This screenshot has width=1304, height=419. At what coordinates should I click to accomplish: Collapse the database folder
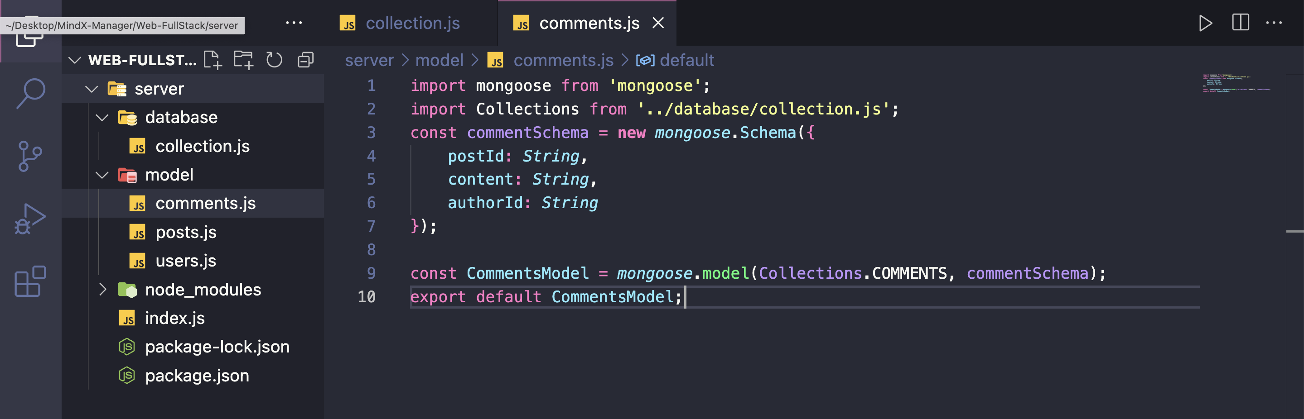102,118
